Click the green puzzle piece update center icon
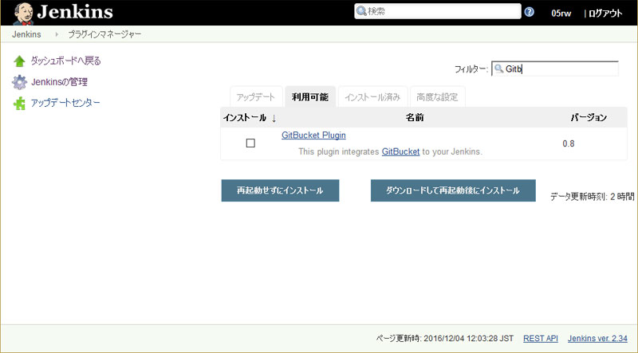The height and width of the screenshot is (353, 638). pos(19,104)
